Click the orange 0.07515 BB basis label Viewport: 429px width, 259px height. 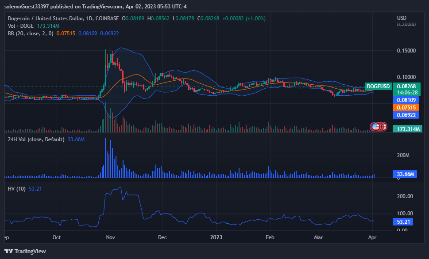(x=404, y=107)
